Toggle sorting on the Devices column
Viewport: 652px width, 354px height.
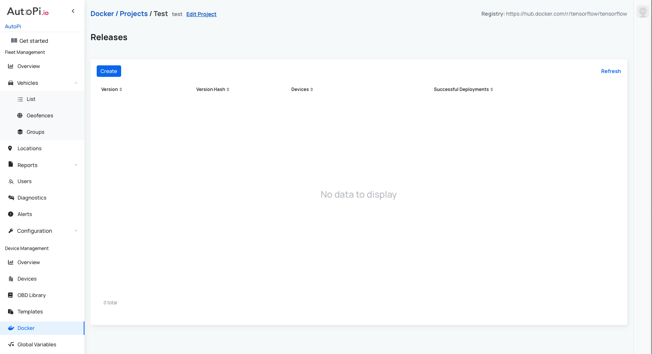311,89
